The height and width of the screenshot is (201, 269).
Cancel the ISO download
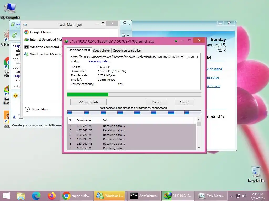click(x=184, y=102)
